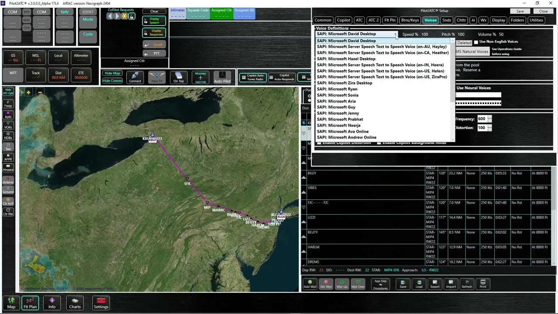The width and height of the screenshot is (558, 314).
Task: Center map on aircraft (Ctr Acft)
Action: click(x=8, y=201)
